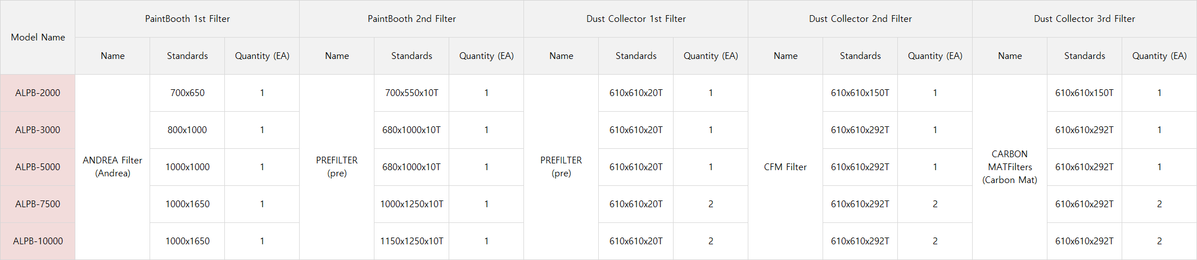Select the 800x1000 standards cell

[187, 130]
